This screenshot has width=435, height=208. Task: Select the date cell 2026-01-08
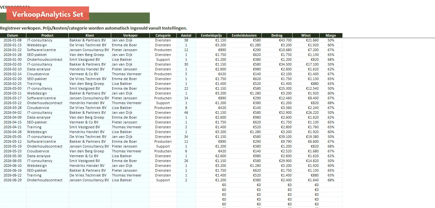click(x=13, y=40)
